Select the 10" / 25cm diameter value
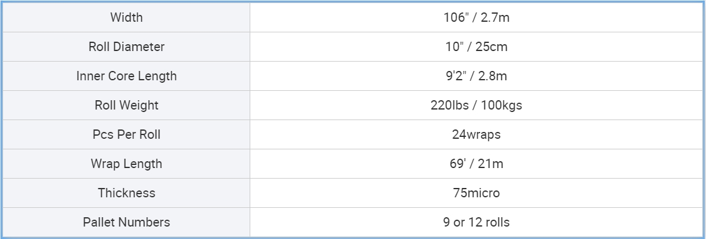 point(476,47)
